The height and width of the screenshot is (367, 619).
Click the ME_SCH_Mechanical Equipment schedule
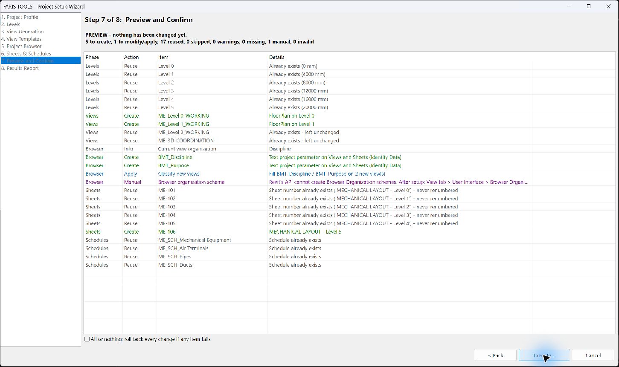point(195,240)
